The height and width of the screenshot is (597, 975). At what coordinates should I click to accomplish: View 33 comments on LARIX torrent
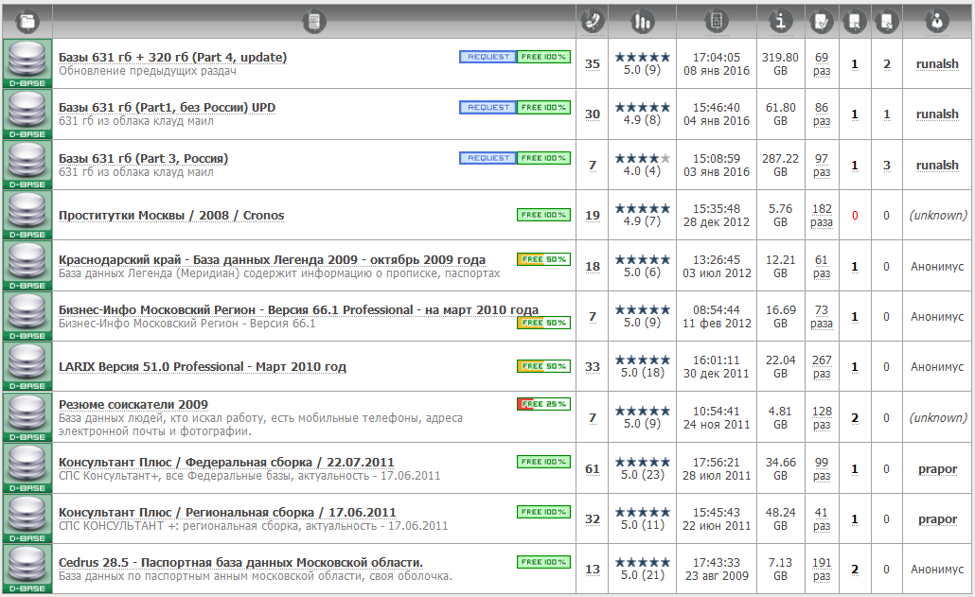click(592, 367)
